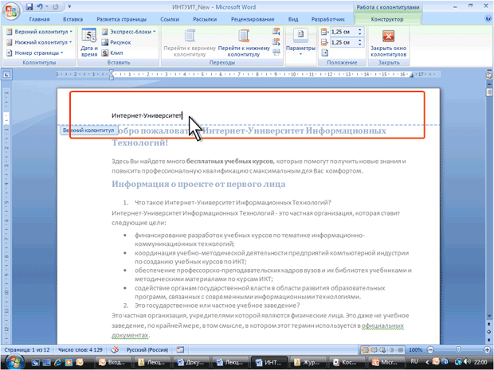This screenshot has width=494, height=370.
Task: Click the Link to Previous icon
Action: [276, 53]
